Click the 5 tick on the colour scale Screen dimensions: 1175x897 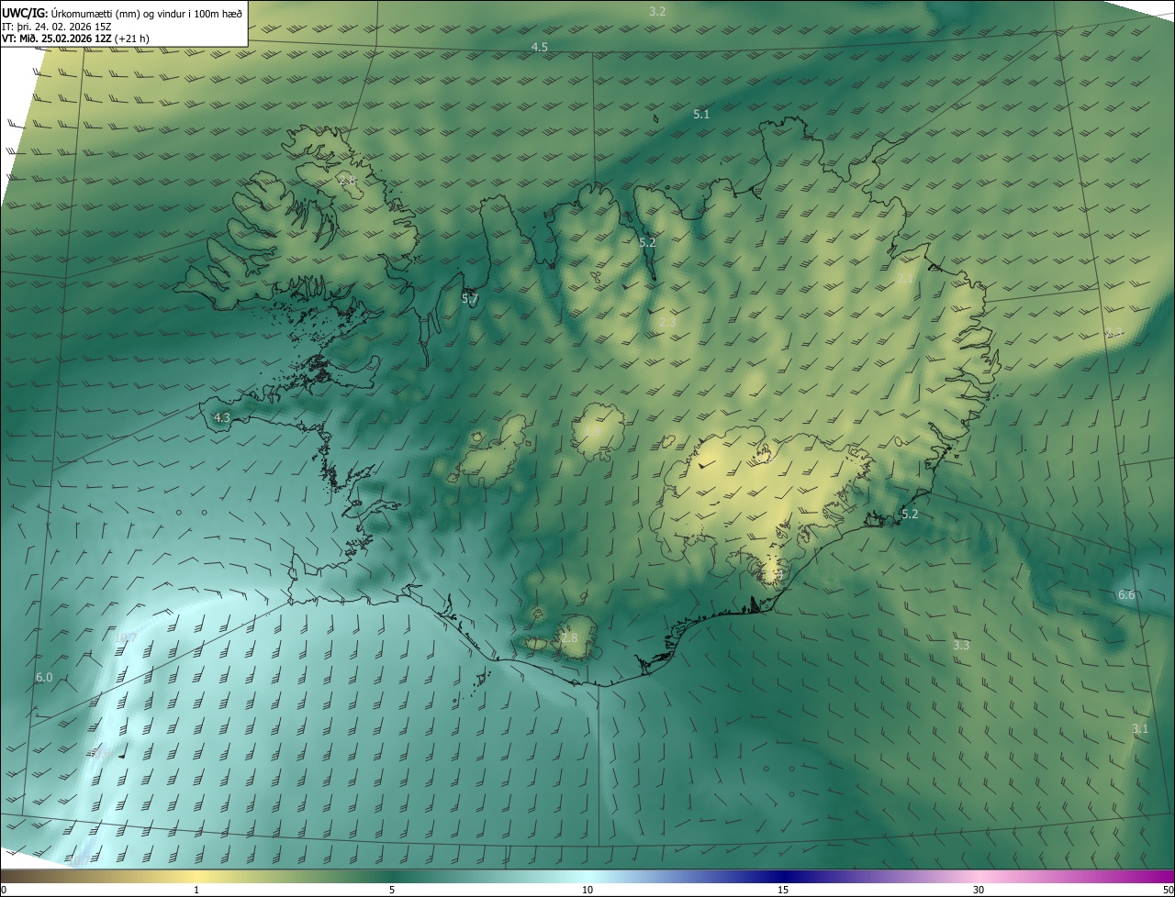click(392, 890)
